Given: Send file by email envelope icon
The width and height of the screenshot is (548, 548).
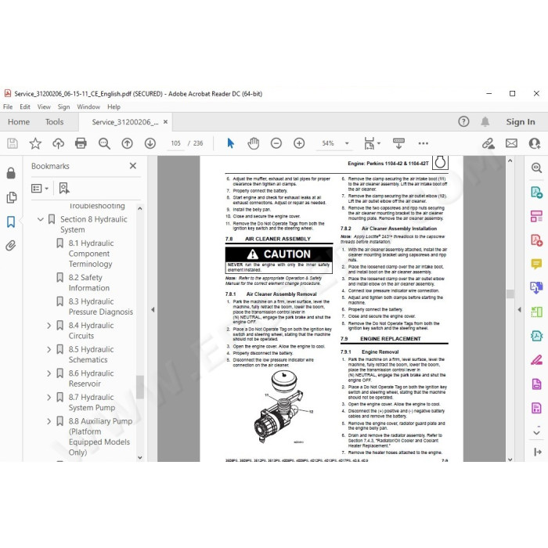Looking at the screenshot, I should tap(511, 143).
